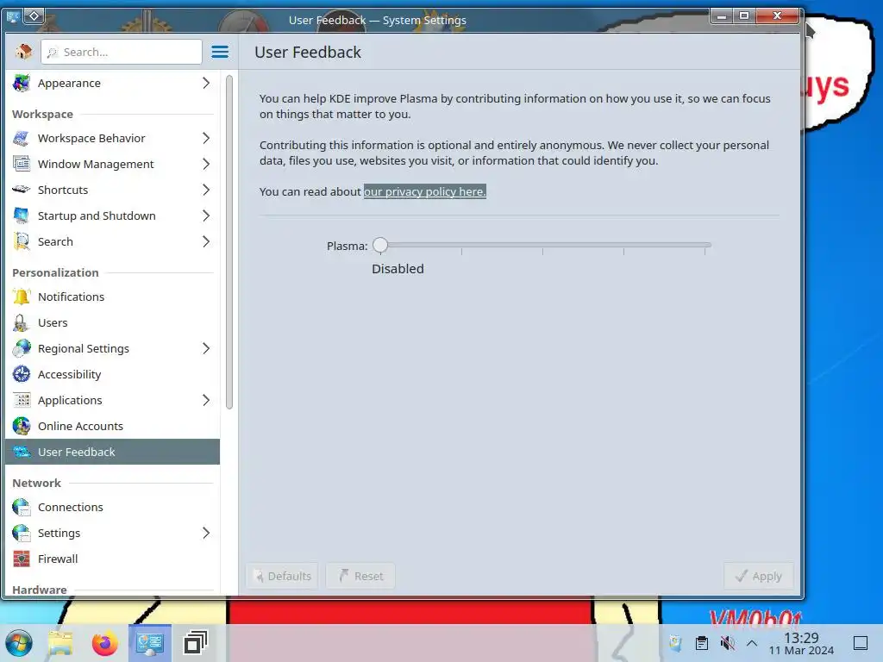Click the Reset button

(360, 576)
